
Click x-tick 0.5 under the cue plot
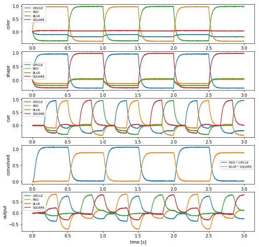[x=68, y=142]
